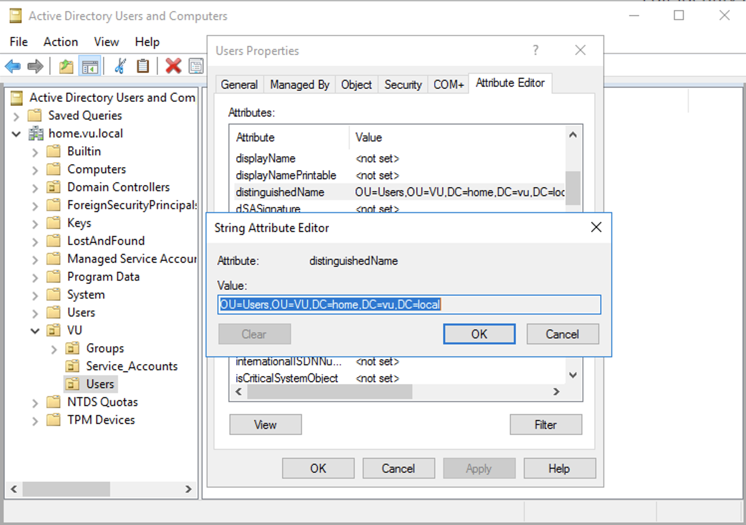The image size is (746, 525).
Task: Switch to the General tab
Action: 239,85
